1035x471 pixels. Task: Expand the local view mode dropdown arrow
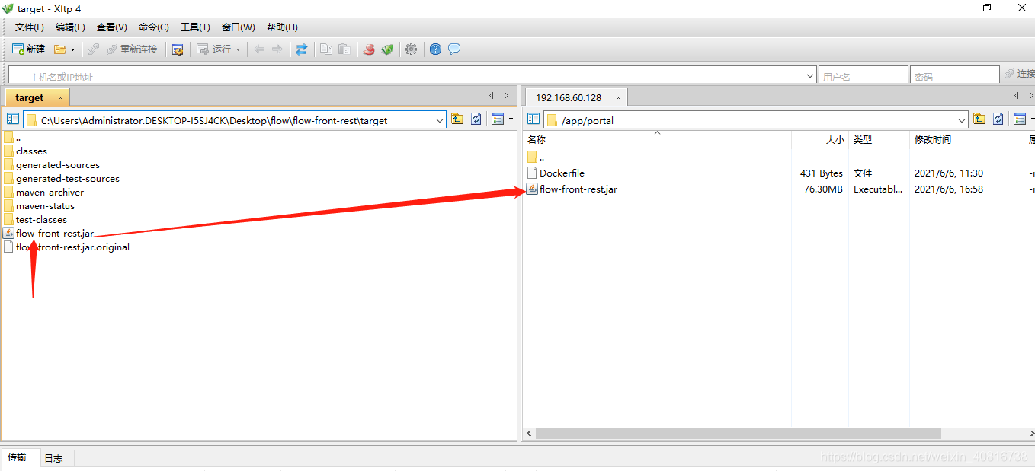pos(511,119)
